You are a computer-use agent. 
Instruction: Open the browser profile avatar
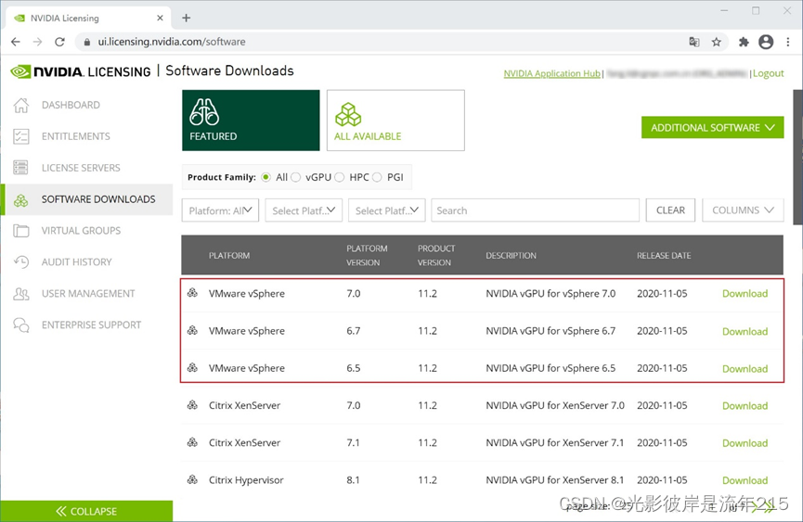coord(766,42)
